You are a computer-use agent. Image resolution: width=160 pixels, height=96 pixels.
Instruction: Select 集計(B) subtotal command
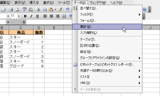pyautogui.click(x=107, y=27)
